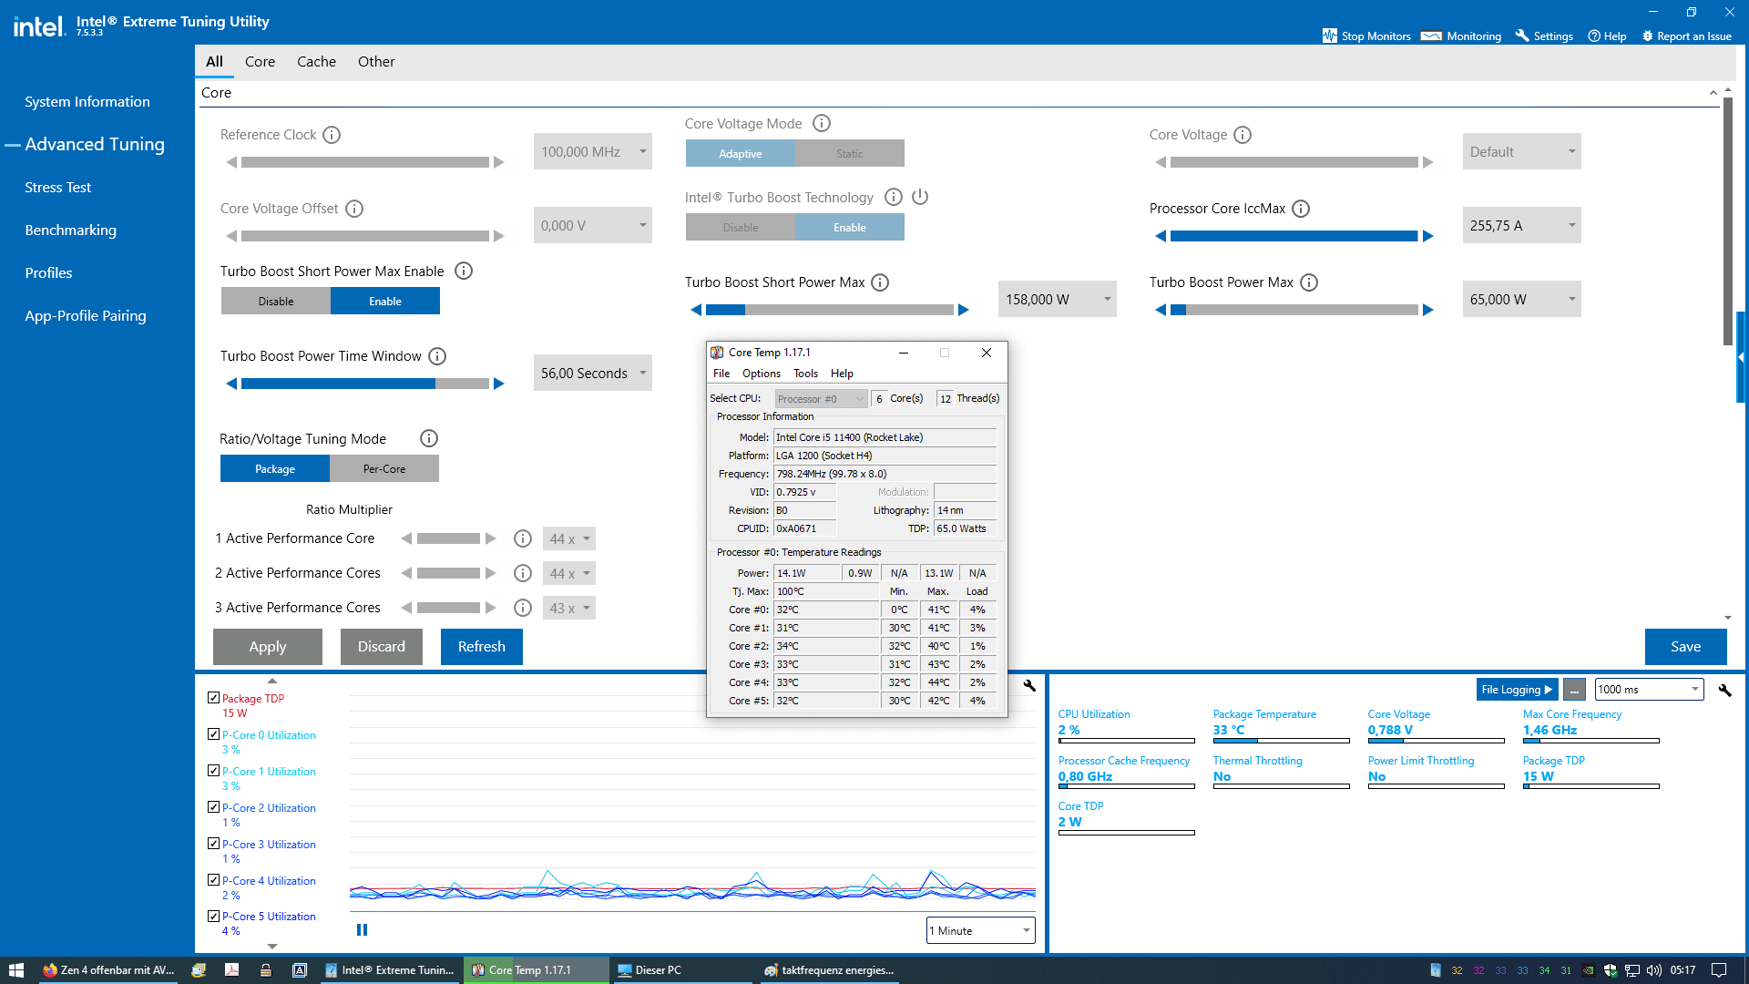Show info for Intel Turbo Boost Technology
The height and width of the screenshot is (984, 1749).
(894, 197)
